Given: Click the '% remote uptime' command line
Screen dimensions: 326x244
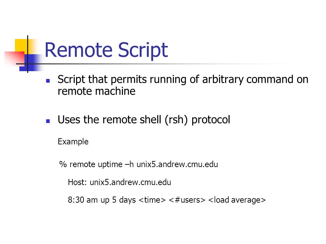Looking at the screenshot, I should (139, 164).
